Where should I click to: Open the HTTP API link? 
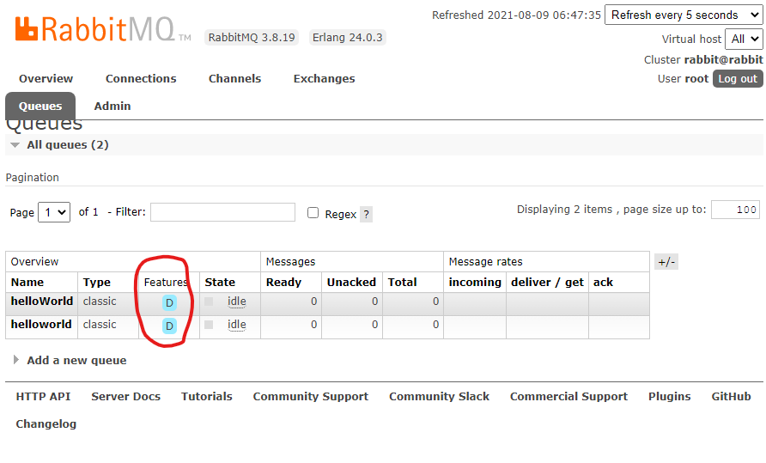43,397
